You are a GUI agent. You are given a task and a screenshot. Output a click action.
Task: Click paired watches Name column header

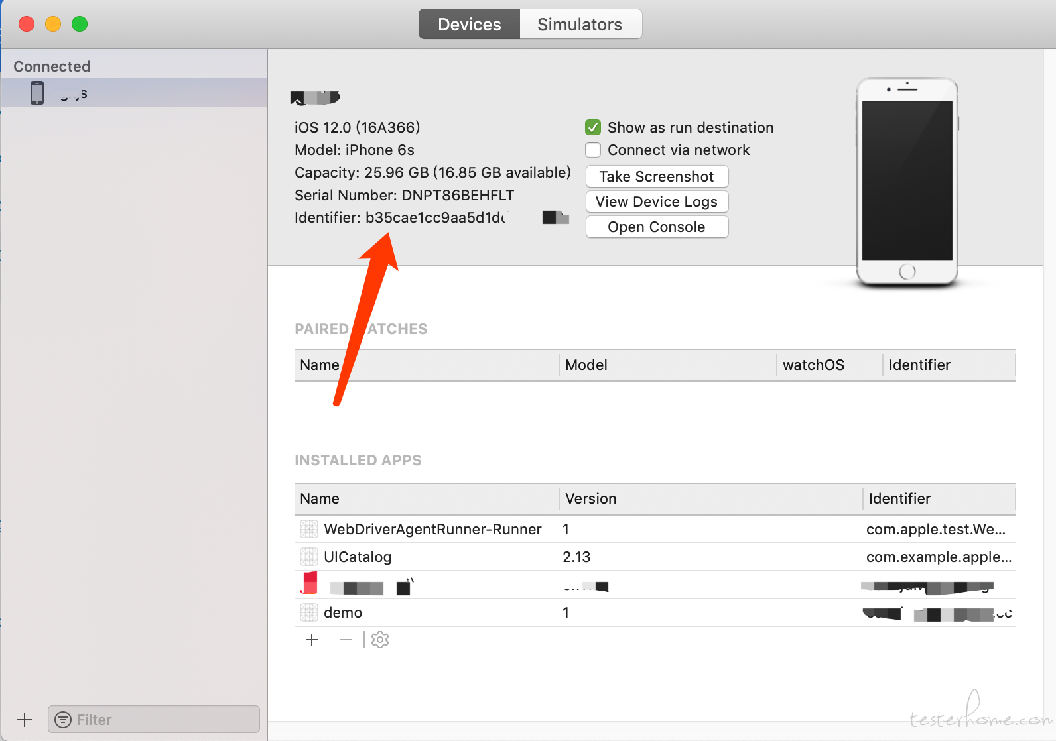(x=427, y=365)
